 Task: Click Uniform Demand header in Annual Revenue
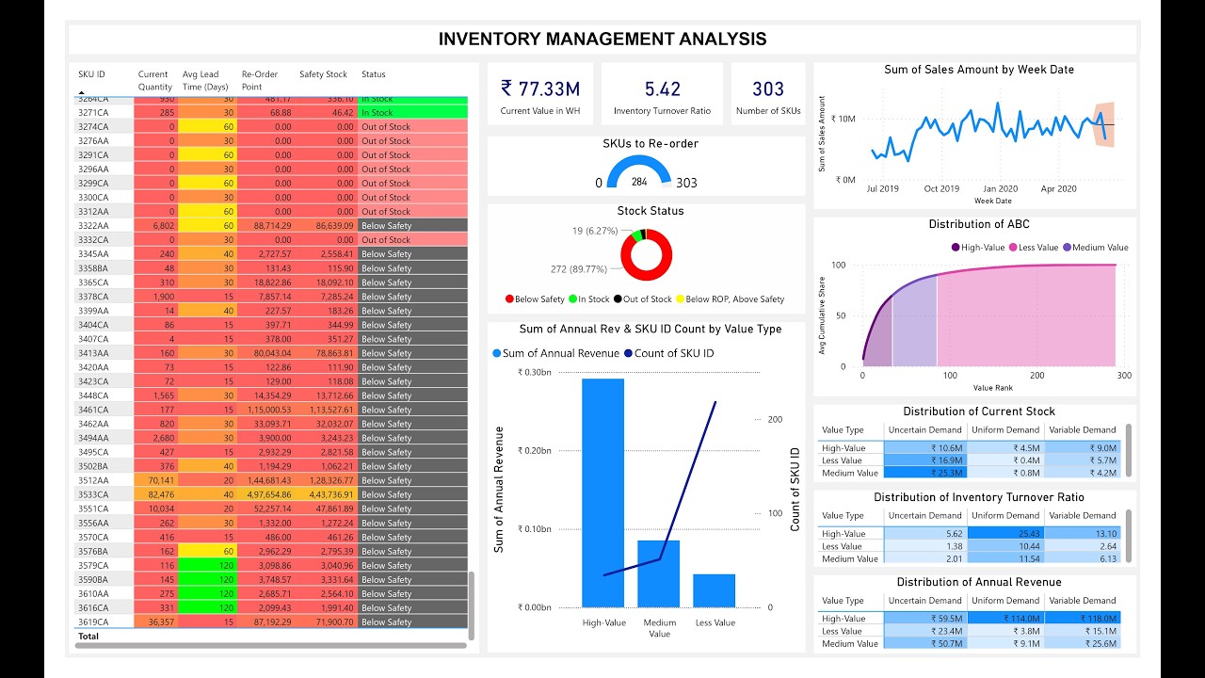1005,601
